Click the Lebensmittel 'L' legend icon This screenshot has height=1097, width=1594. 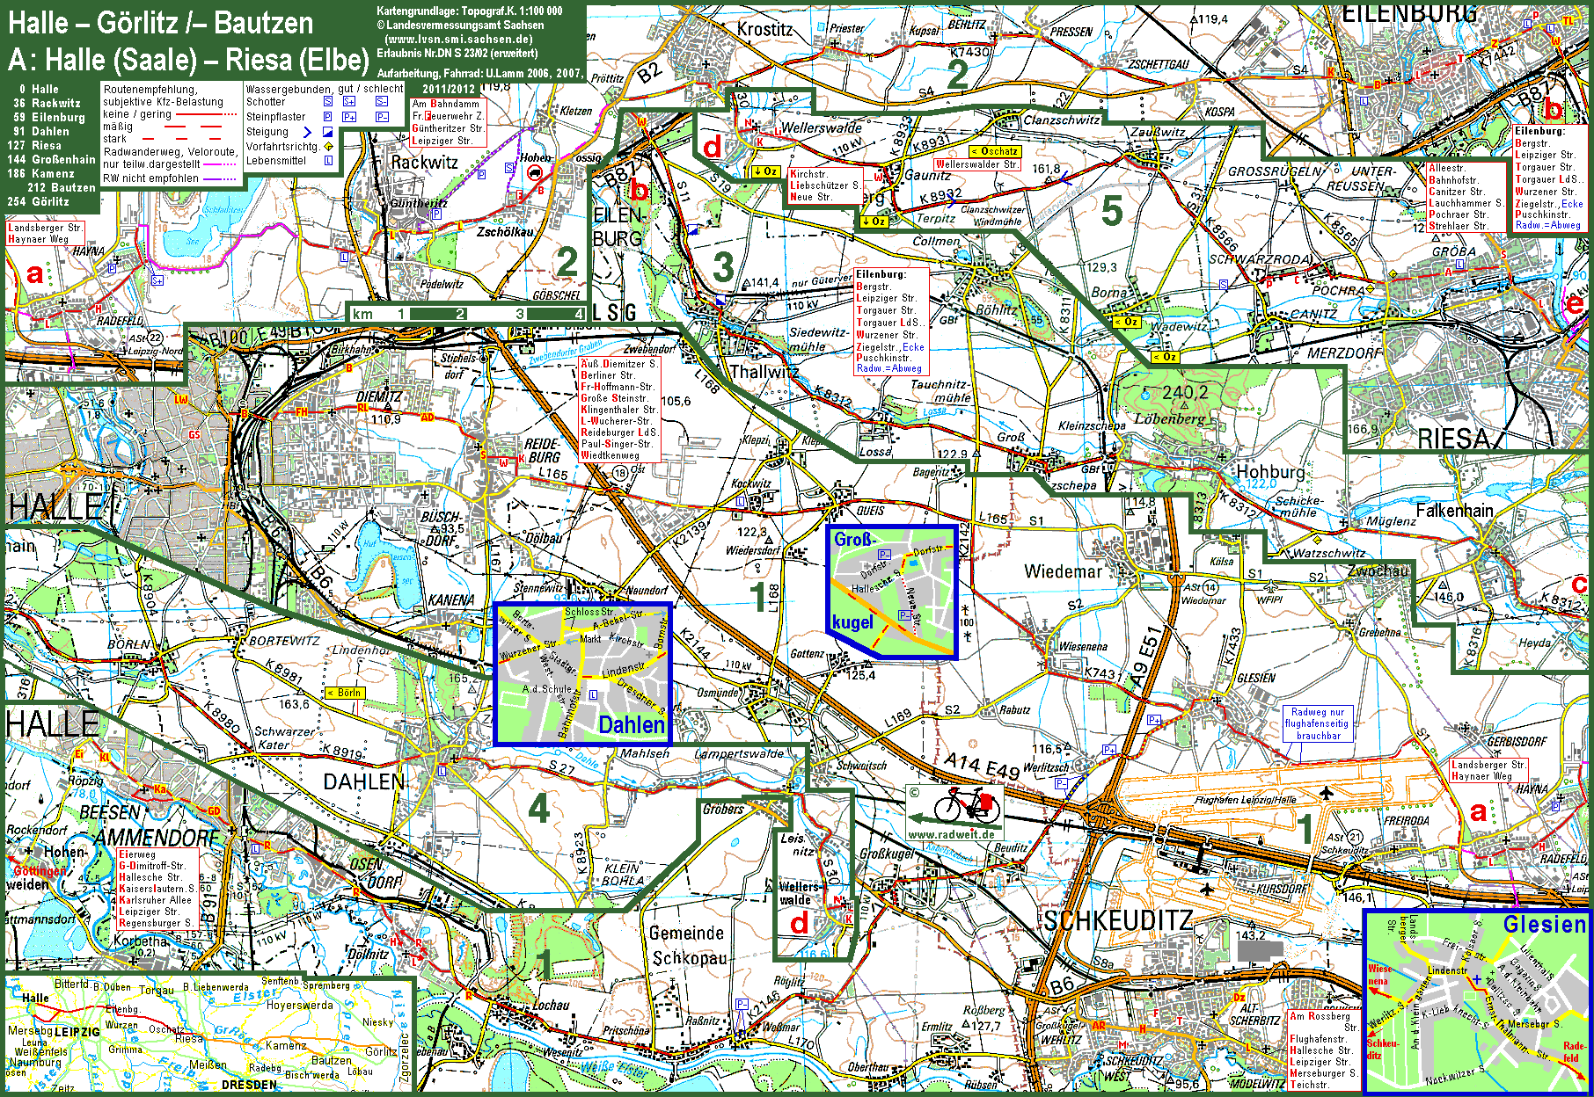click(x=327, y=161)
